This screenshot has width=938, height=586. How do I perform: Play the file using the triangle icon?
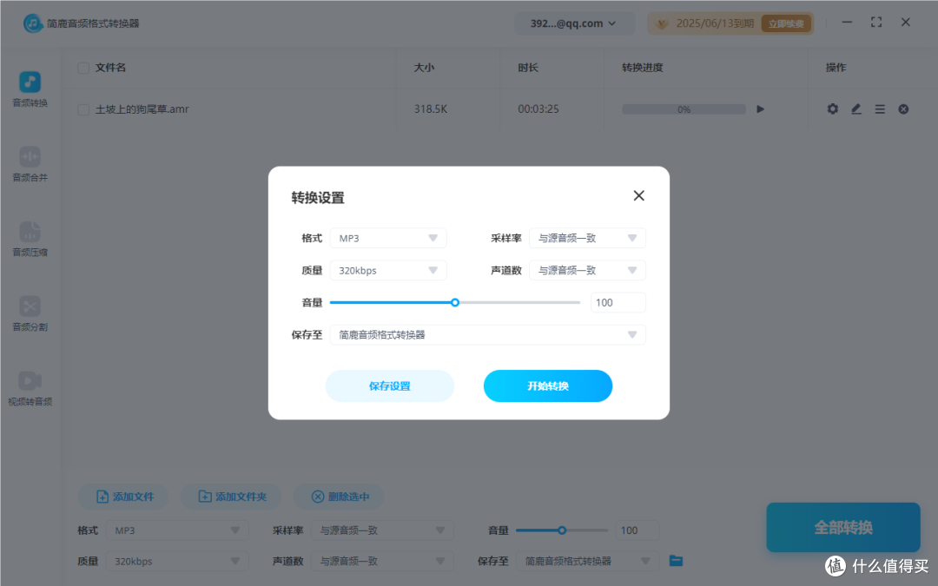(x=760, y=109)
